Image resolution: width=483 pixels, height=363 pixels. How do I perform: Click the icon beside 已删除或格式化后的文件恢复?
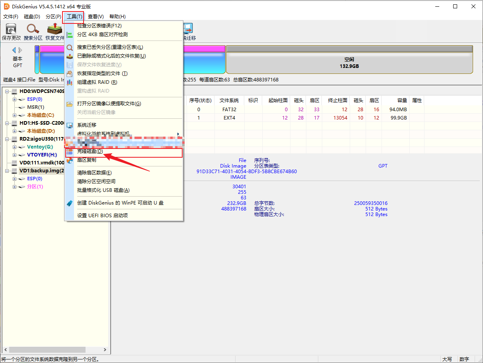[x=70, y=56]
